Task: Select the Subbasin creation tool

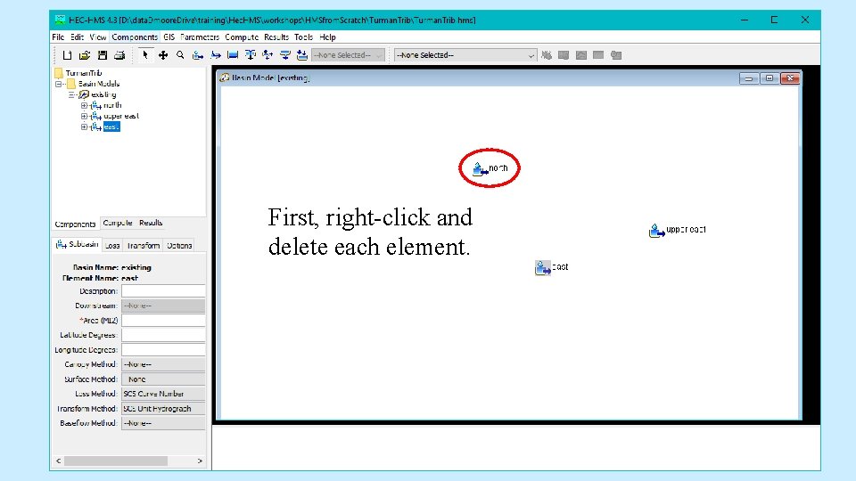Action: click(198, 55)
